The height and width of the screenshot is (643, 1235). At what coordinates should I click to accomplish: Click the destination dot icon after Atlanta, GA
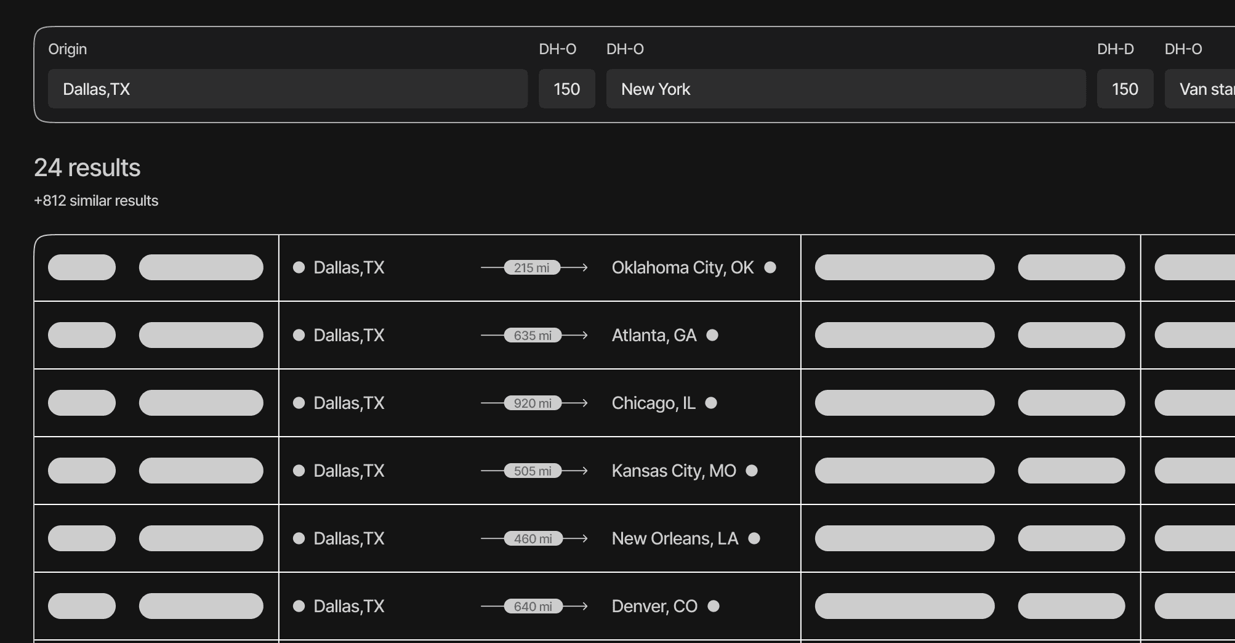click(712, 335)
